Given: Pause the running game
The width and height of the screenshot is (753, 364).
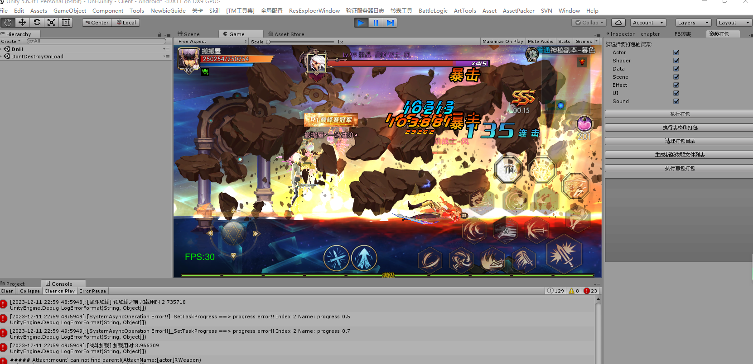Looking at the screenshot, I should (376, 23).
